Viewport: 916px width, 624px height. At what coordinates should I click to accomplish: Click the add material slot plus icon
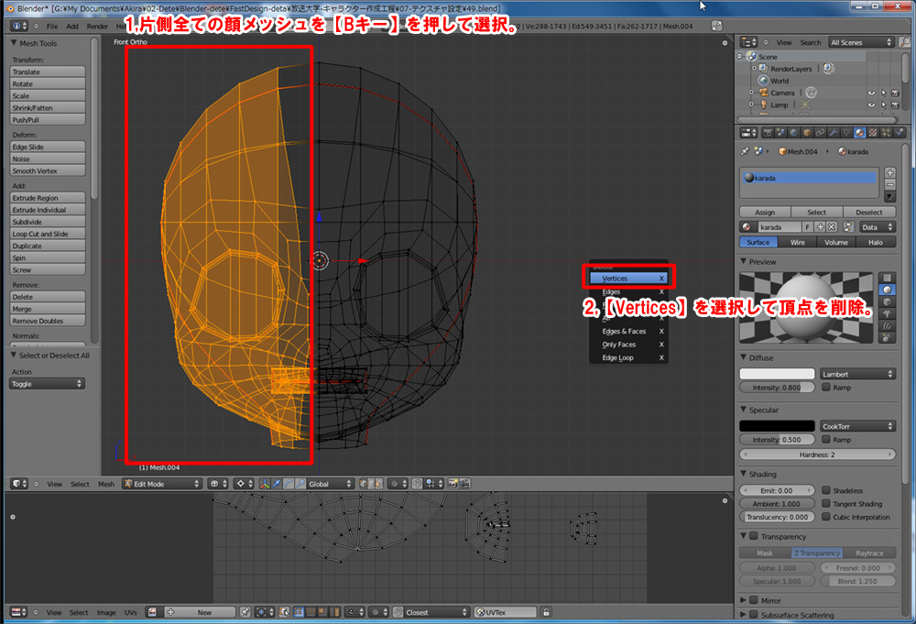889,172
